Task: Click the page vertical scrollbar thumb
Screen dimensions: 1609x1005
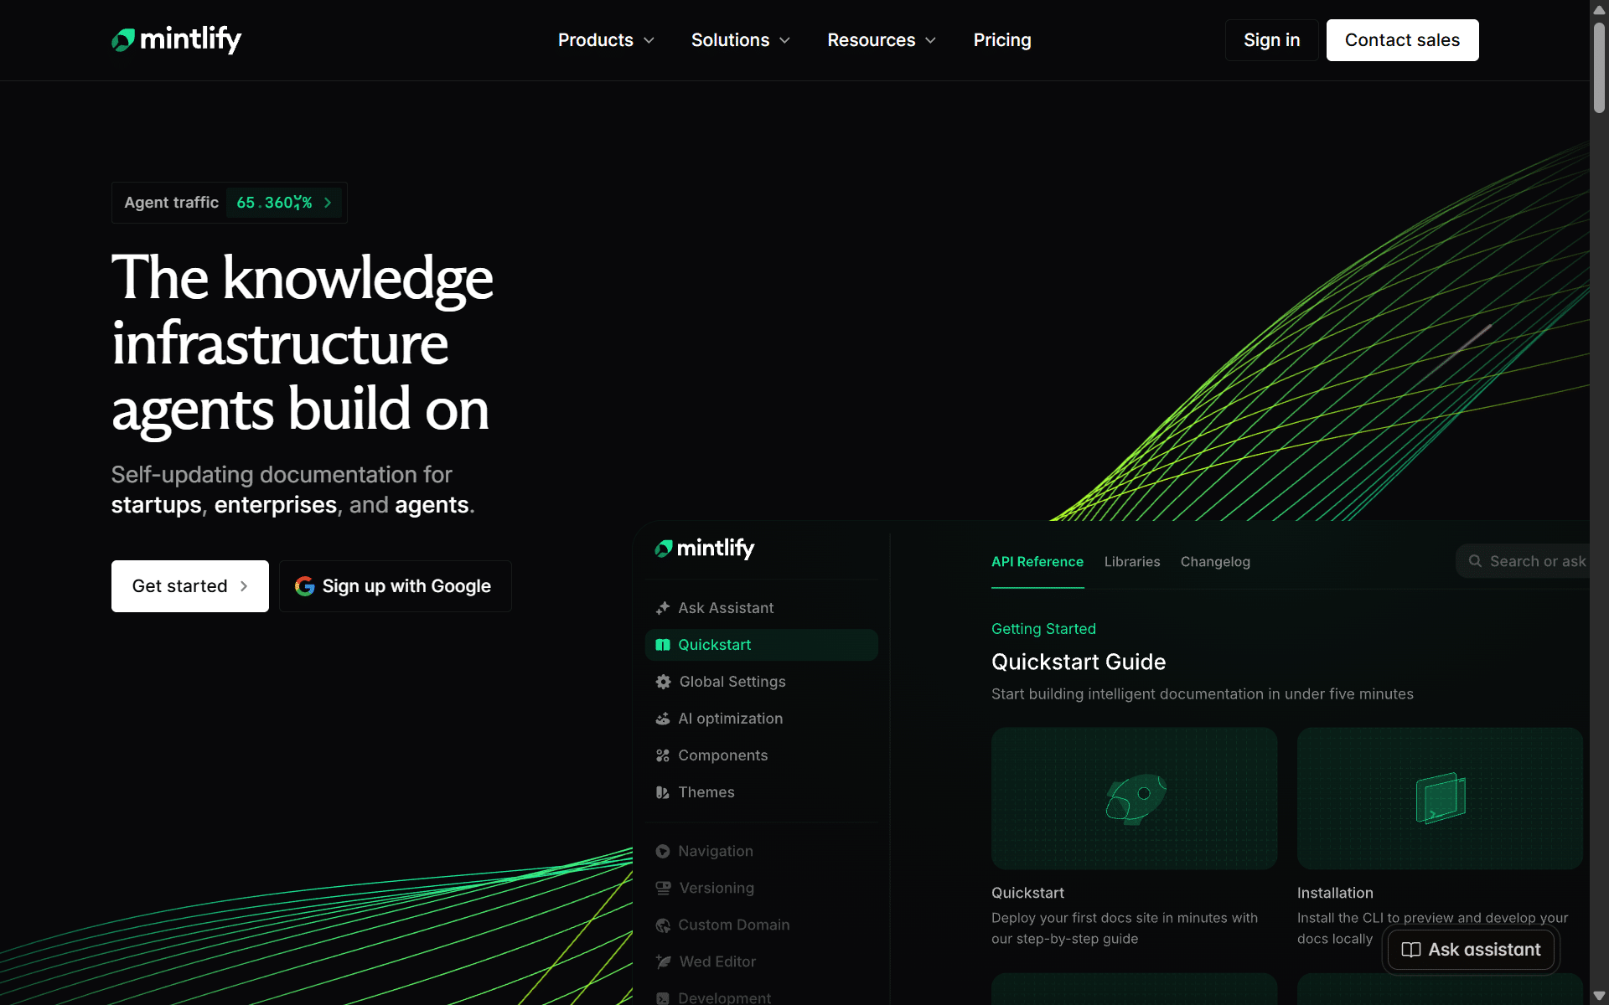Action: coord(1599,67)
